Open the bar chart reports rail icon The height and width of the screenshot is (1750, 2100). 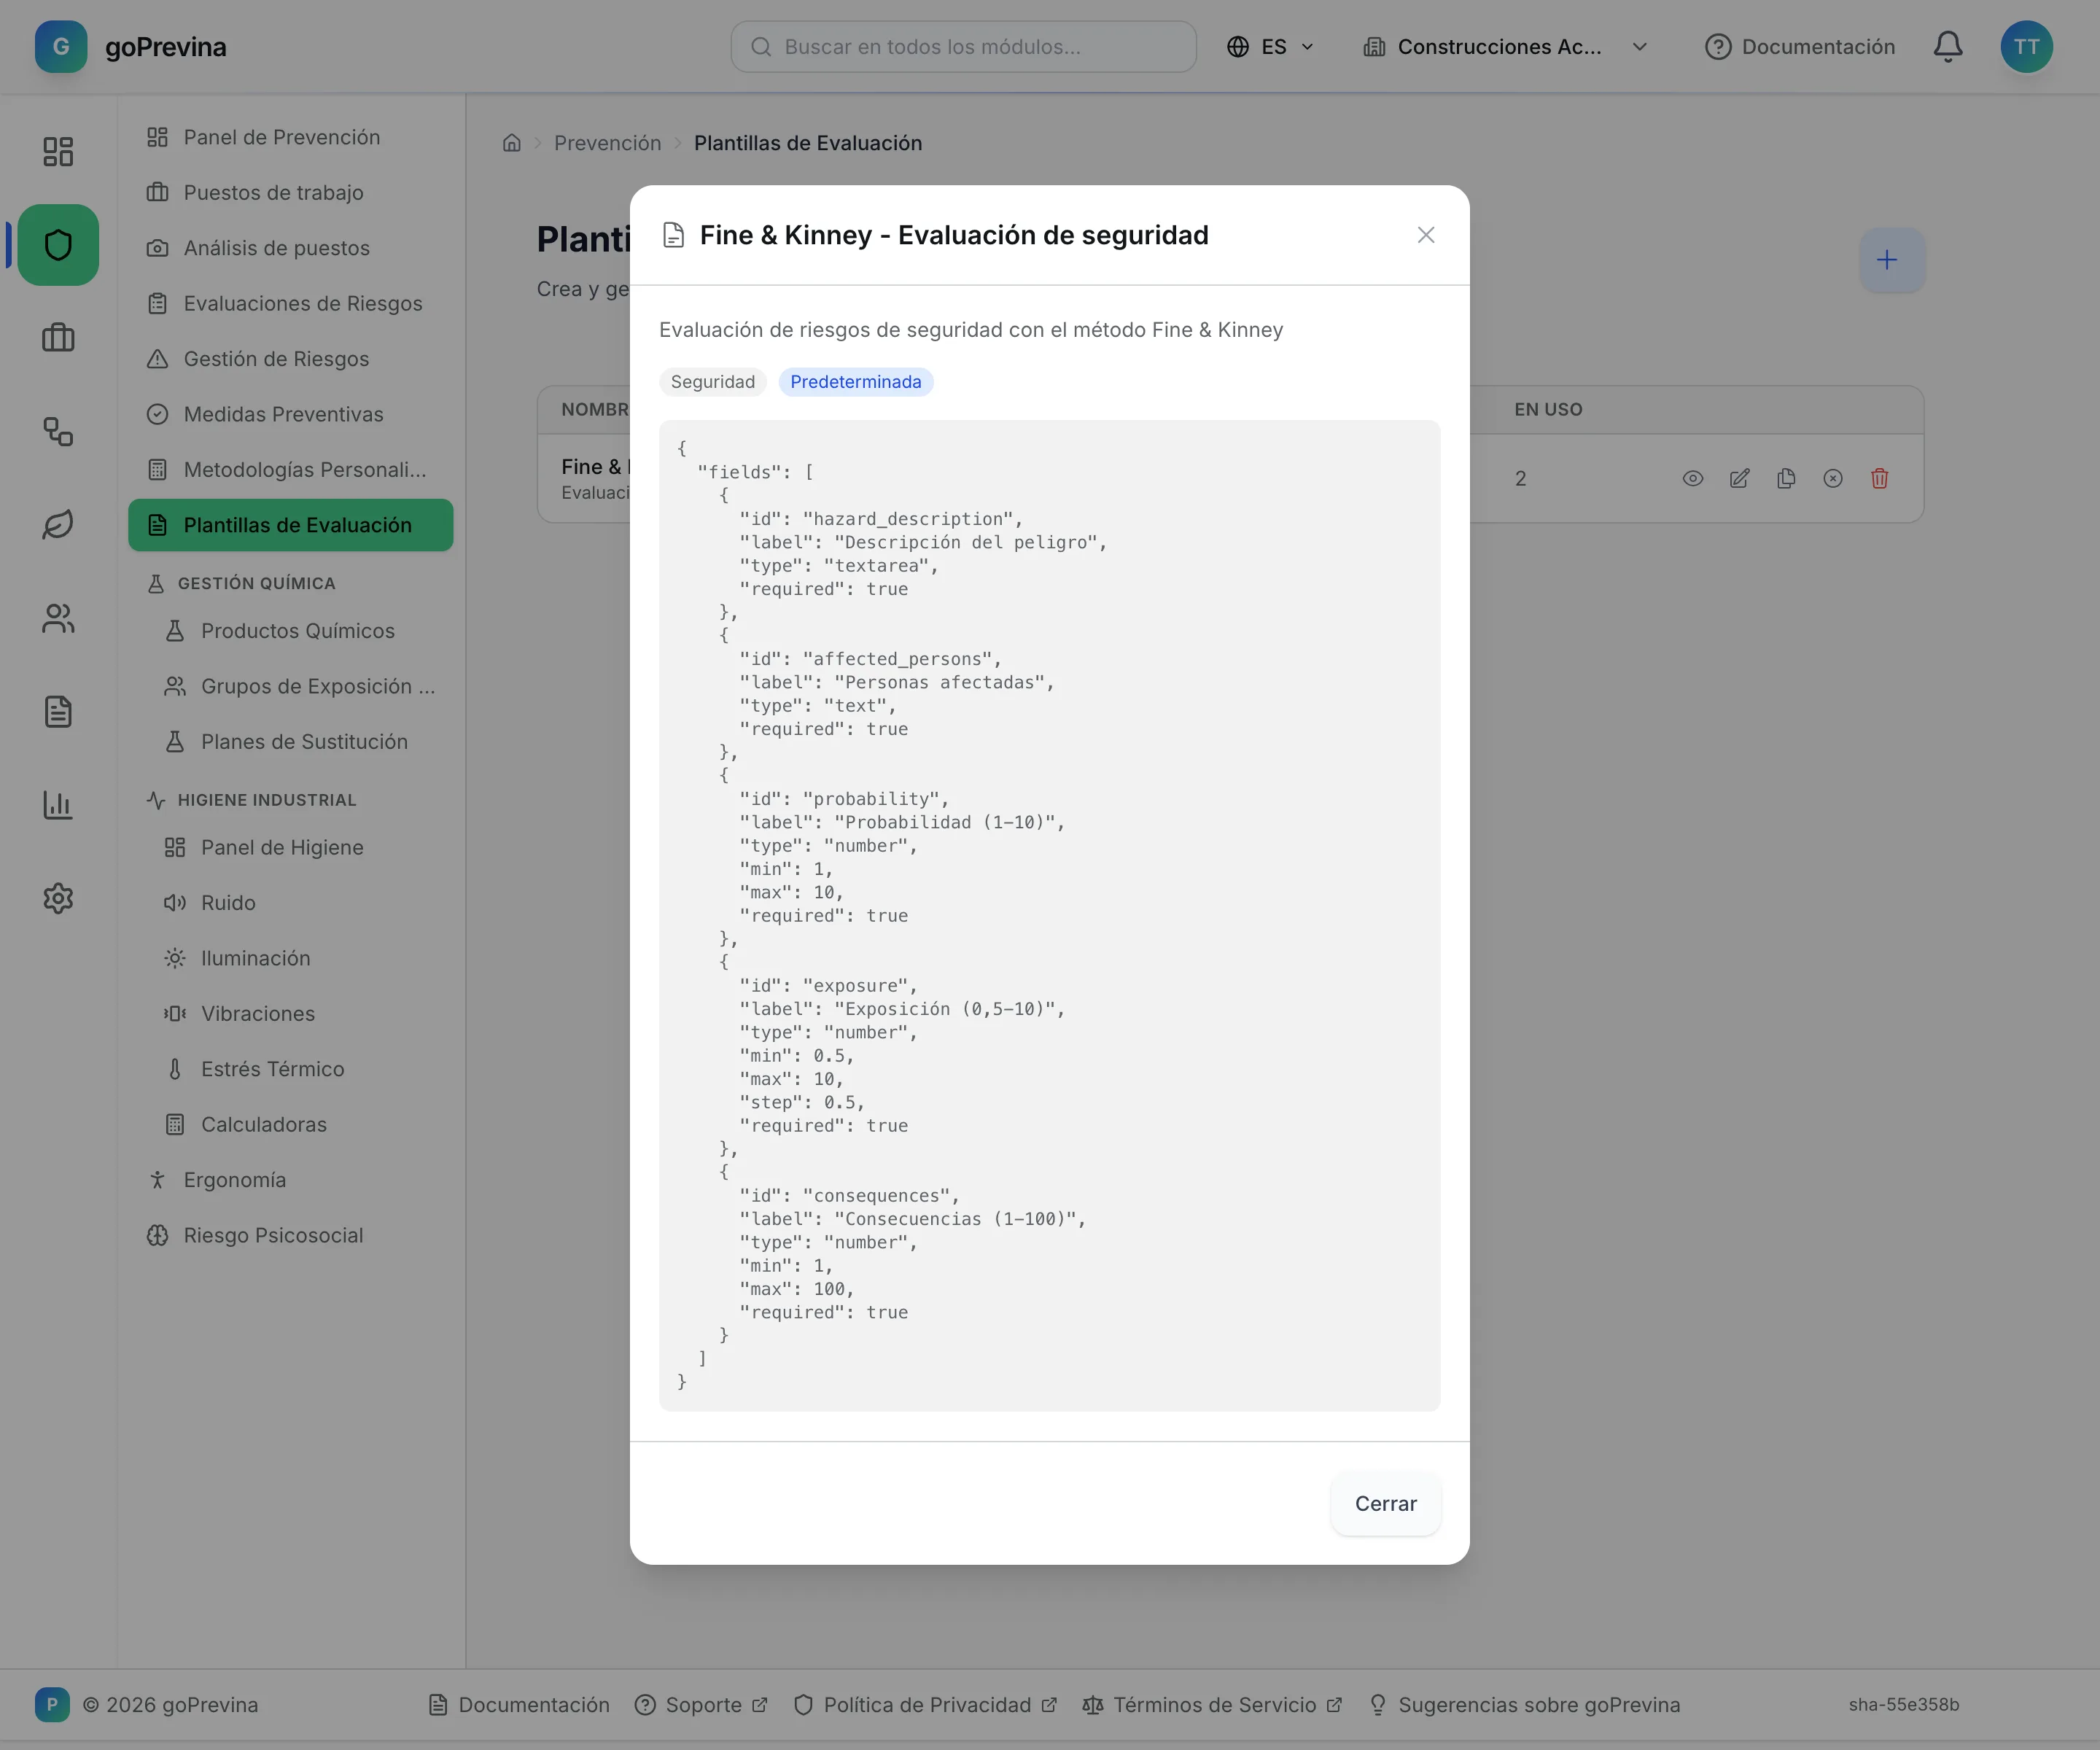tap(58, 805)
